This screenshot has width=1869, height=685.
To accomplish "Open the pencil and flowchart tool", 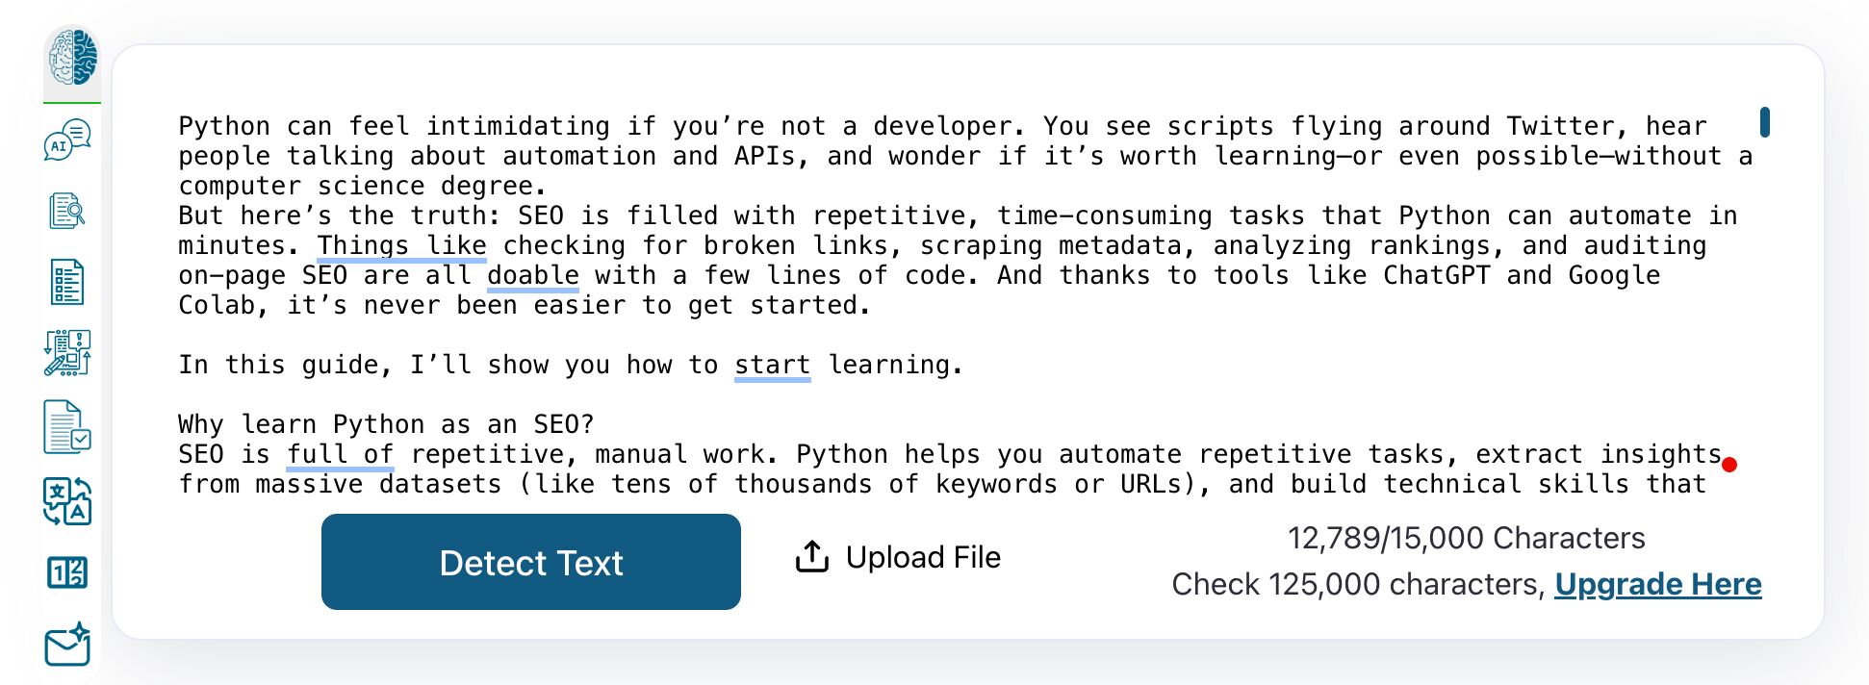I will click(67, 353).
